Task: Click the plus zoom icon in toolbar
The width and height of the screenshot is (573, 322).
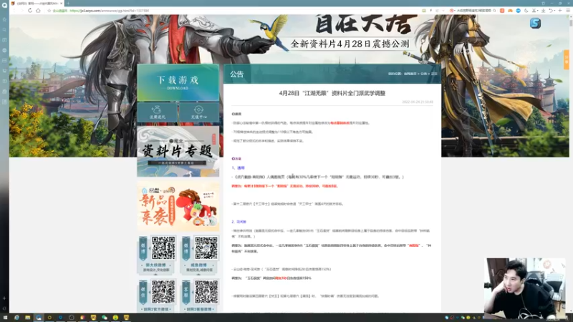Action: point(560,11)
